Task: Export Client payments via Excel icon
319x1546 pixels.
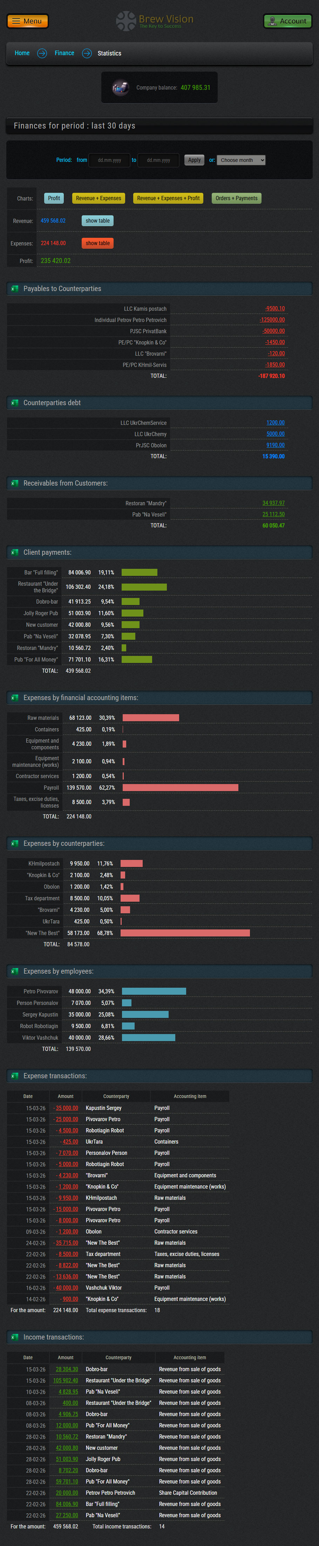Action: tap(14, 552)
